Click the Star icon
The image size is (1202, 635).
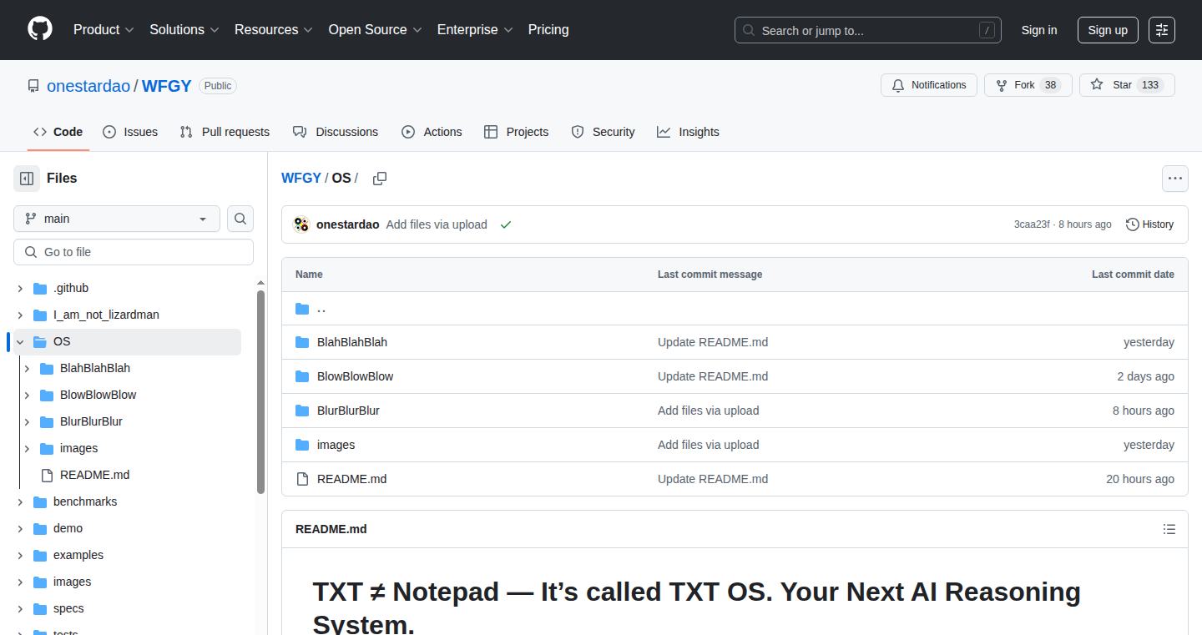1097,85
